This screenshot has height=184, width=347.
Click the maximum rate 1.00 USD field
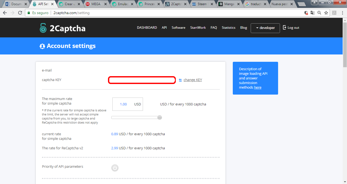tap(128, 104)
